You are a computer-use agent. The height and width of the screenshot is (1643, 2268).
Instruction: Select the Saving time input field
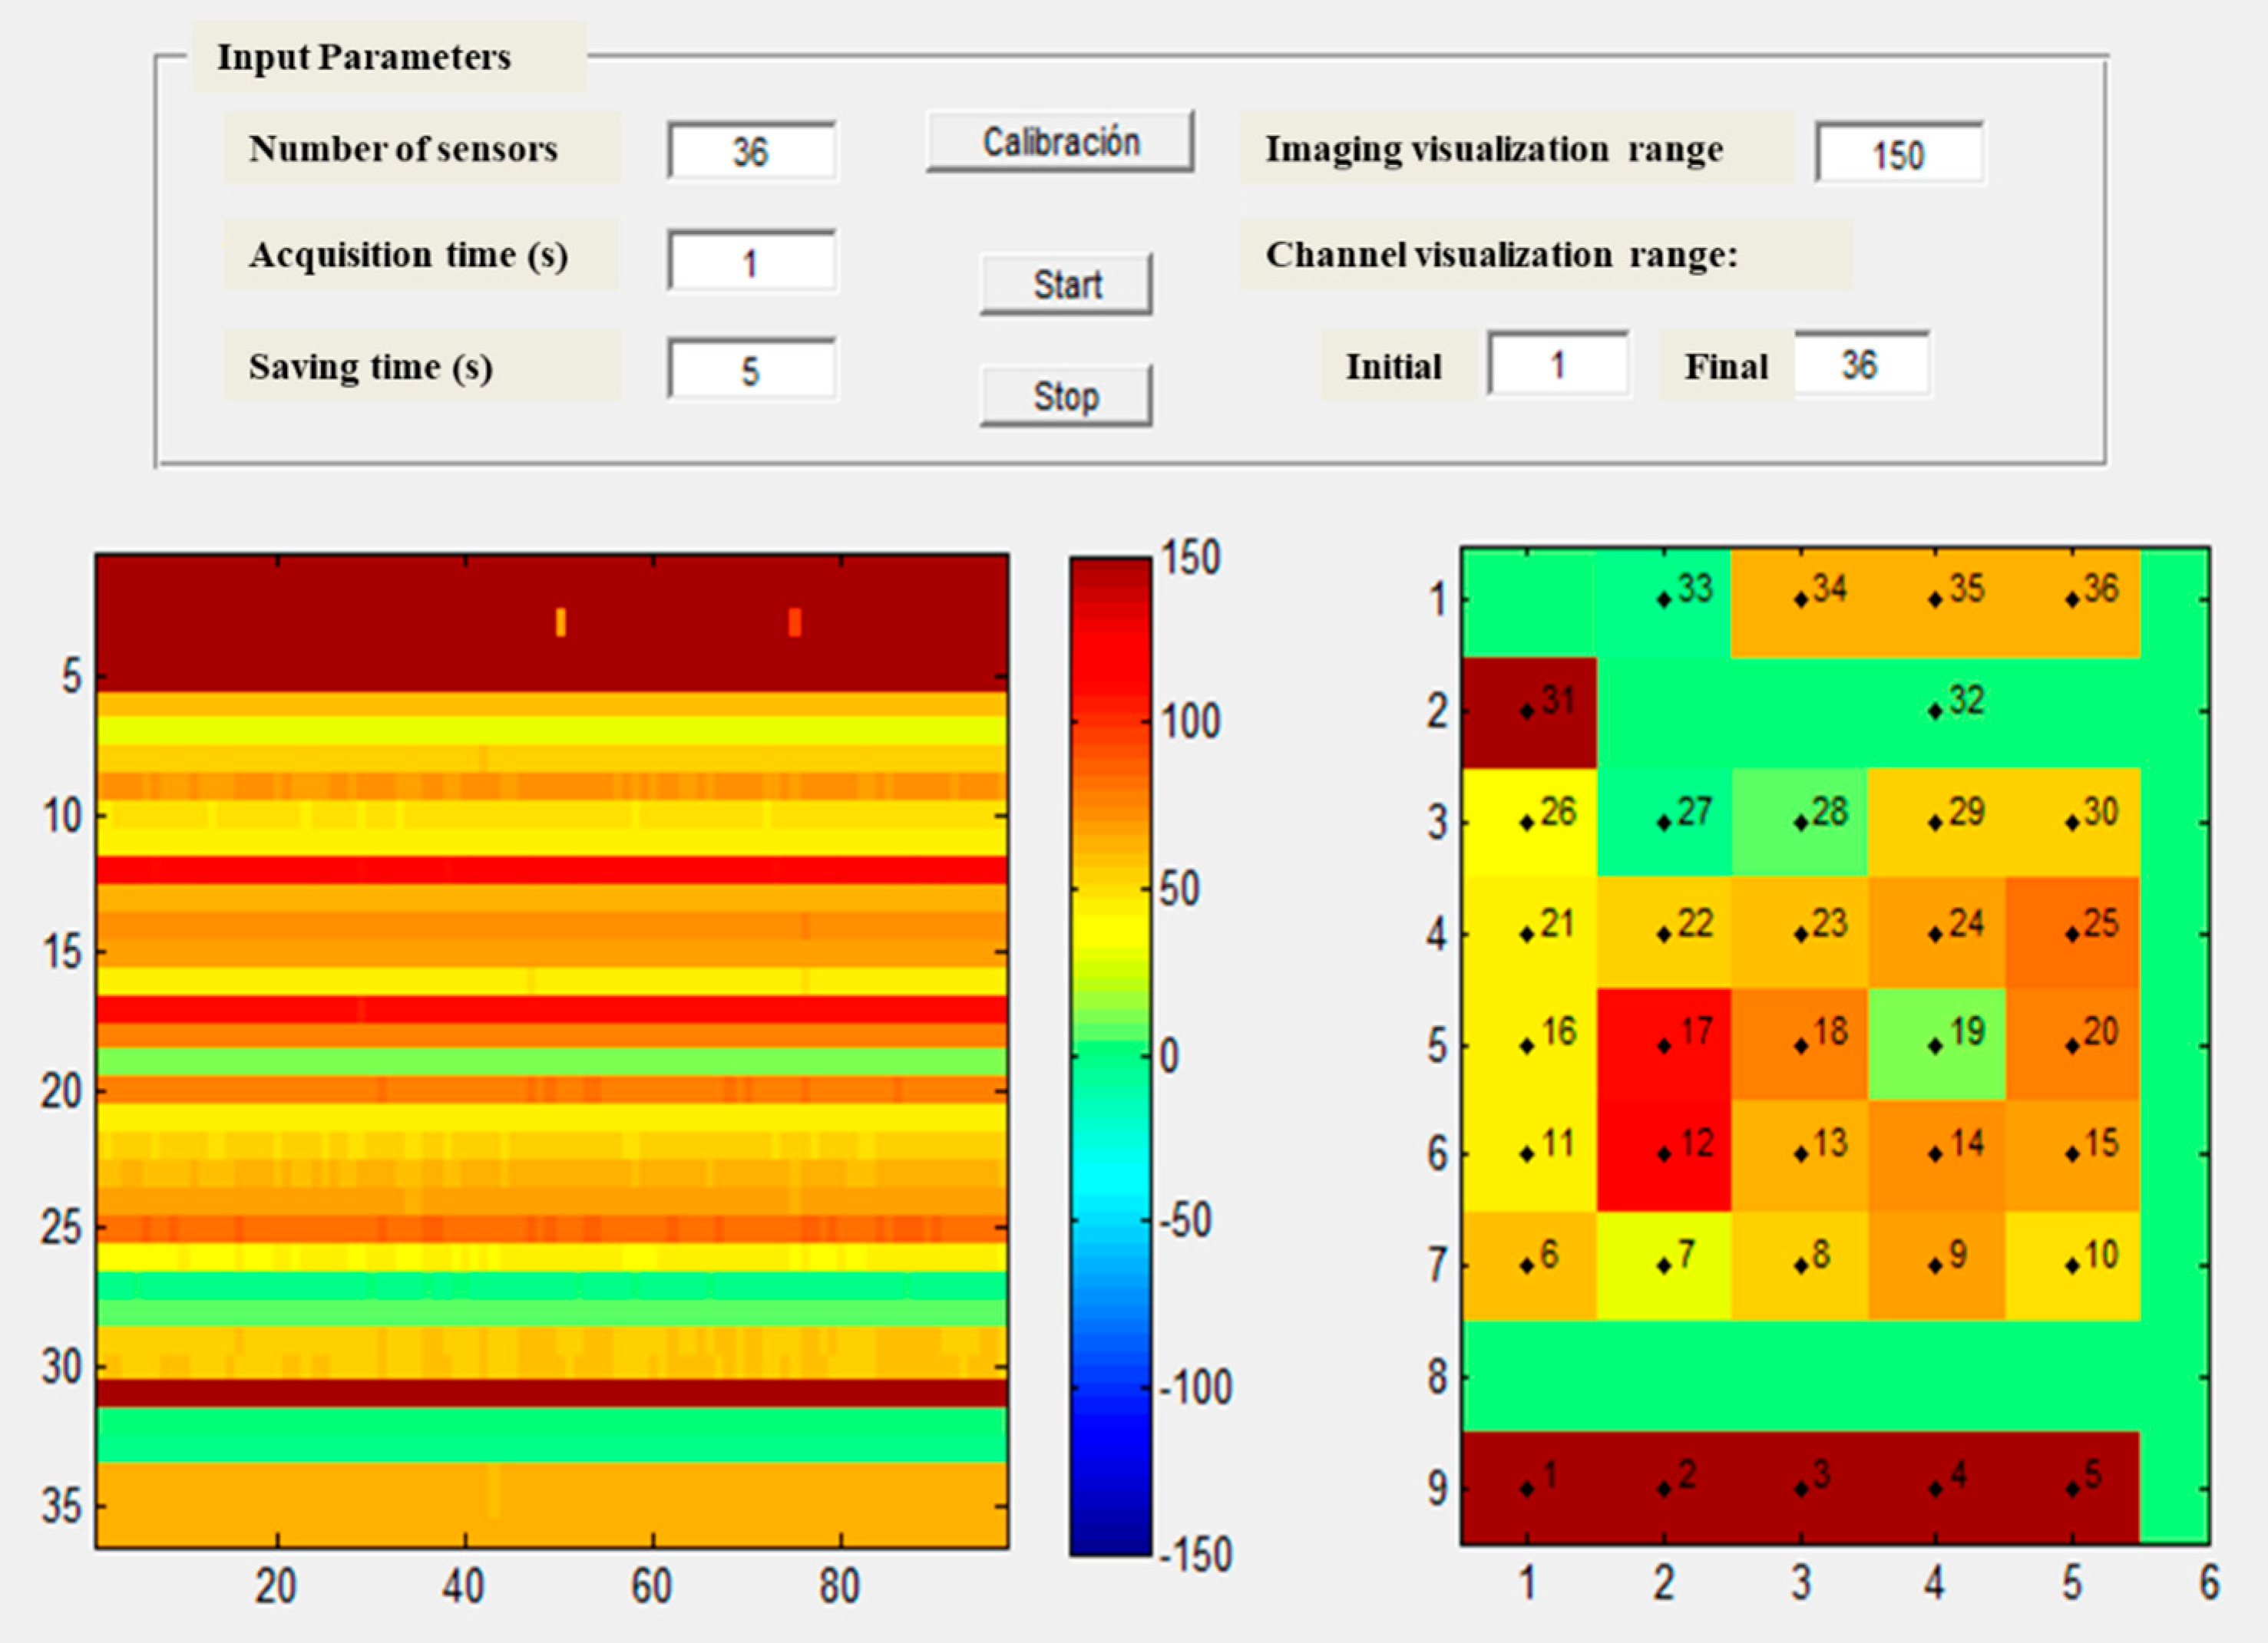[752, 371]
